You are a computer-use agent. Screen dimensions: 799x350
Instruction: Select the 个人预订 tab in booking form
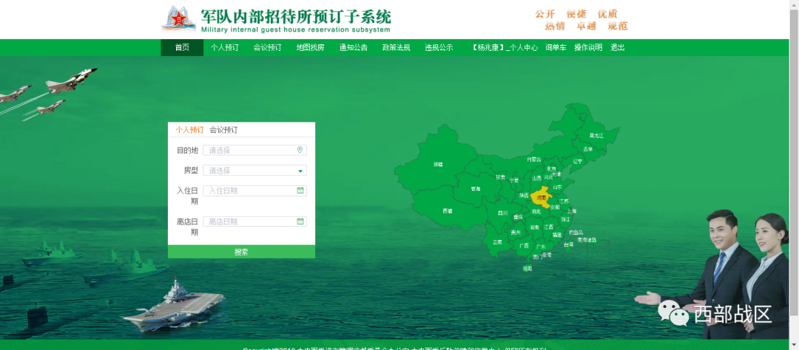pos(189,130)
